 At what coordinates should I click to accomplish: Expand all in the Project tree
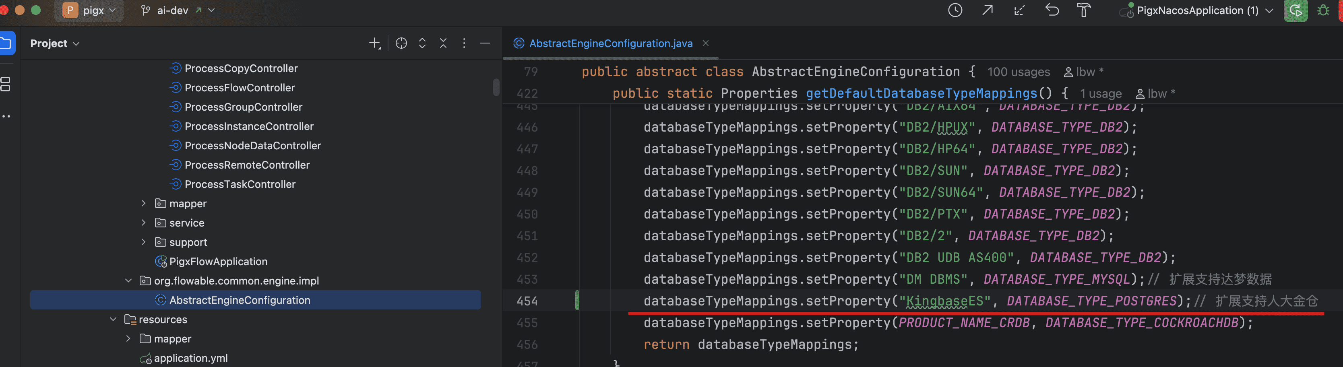[422, 43]
